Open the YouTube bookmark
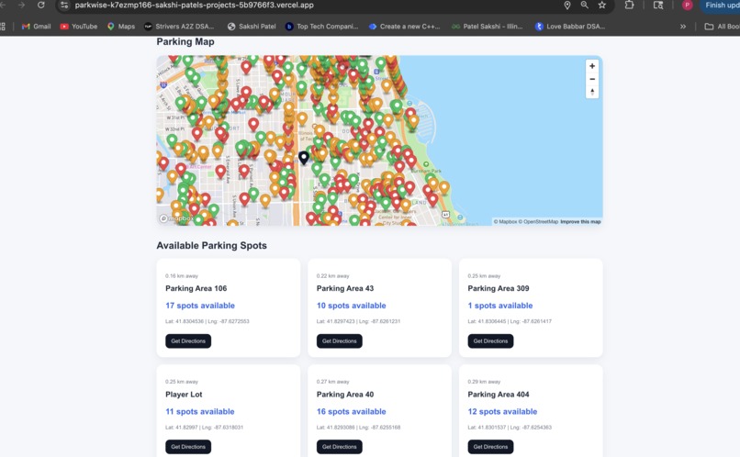The height and width of the screenshot is (457, 740). 79,27
